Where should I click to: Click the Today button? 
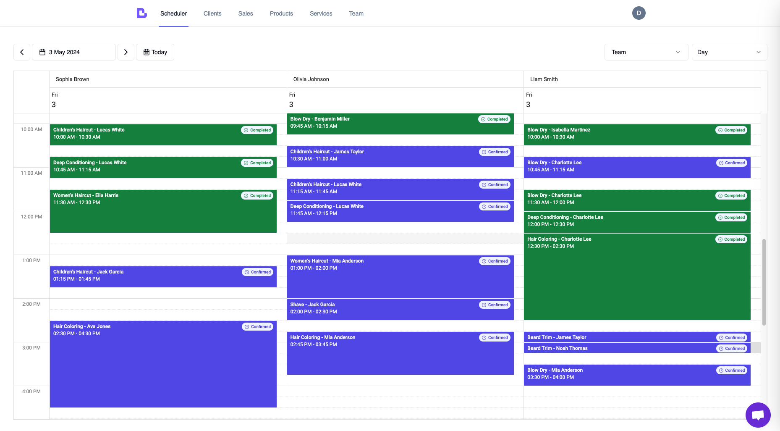(155, 52)
